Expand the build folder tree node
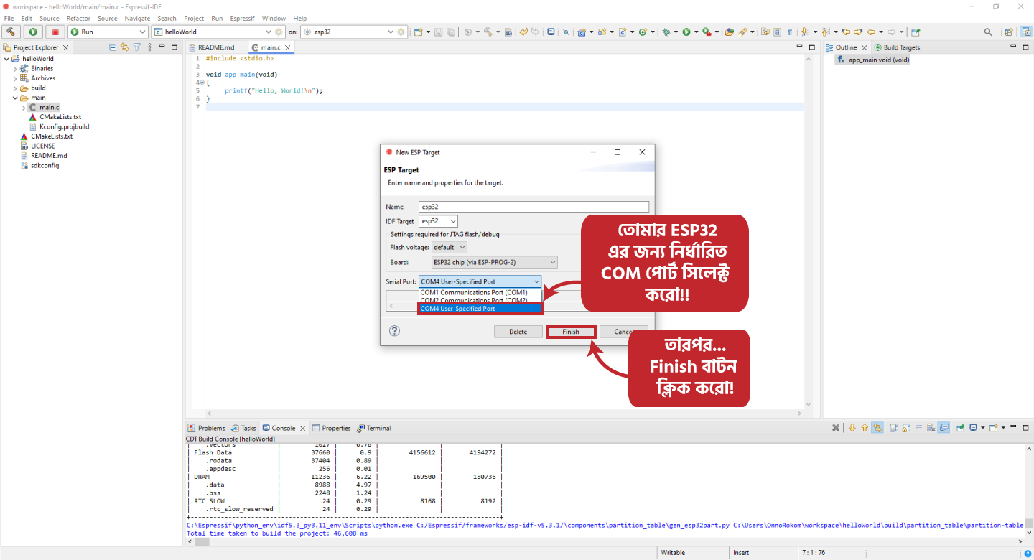Screen dimensions: 1034x560 pos(15,88)
